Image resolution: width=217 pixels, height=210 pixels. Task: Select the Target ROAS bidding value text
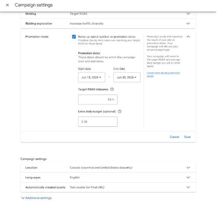79,14
